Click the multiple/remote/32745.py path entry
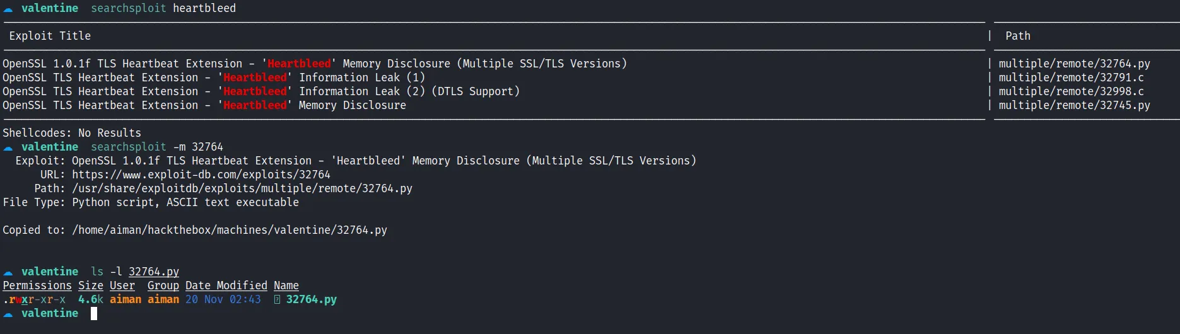This screenshot has height=334, width=1180. click(x=1074, y=105)
